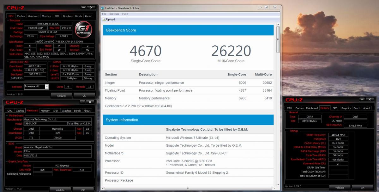379x192 pixels.
Task: Select About tab in CPU-Z Mainboard window
Action: pyautogui.click(x=87, y=110)
